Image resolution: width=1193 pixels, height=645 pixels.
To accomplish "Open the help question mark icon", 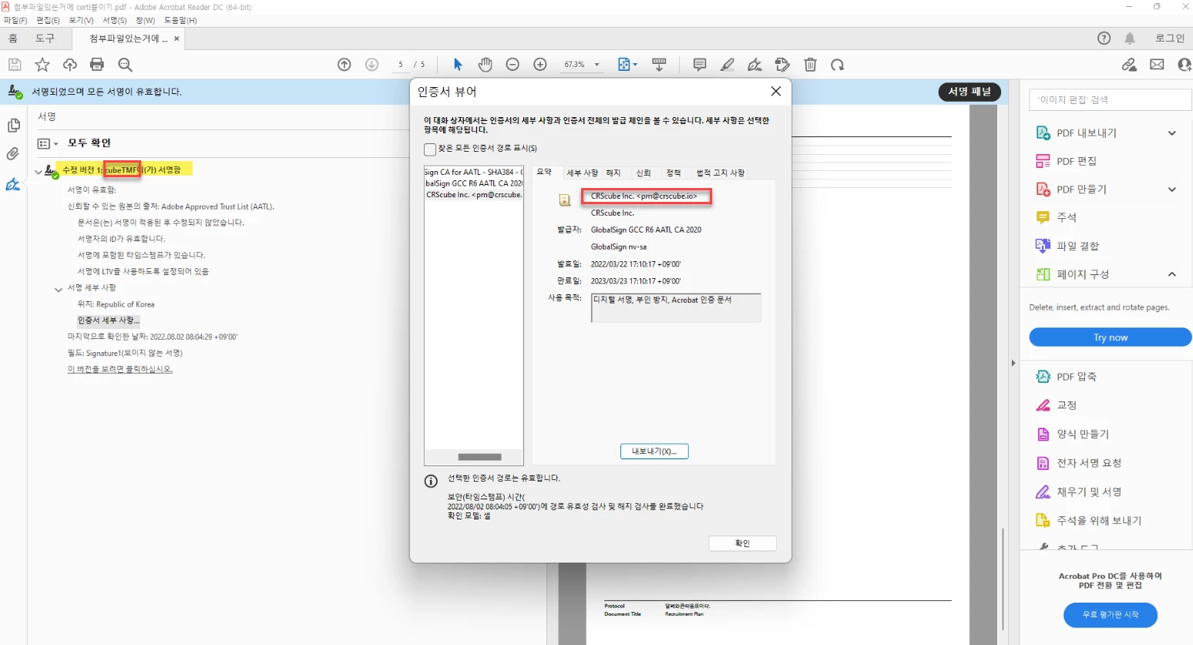I will click(1104, 39).
